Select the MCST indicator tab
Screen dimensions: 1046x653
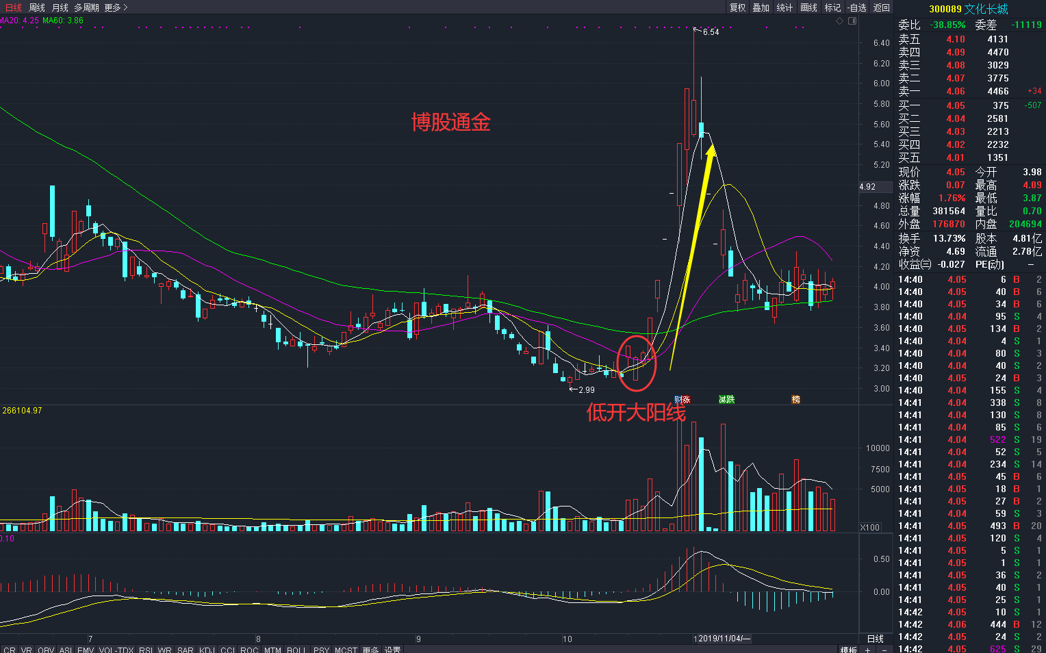[x=346, y=649]
